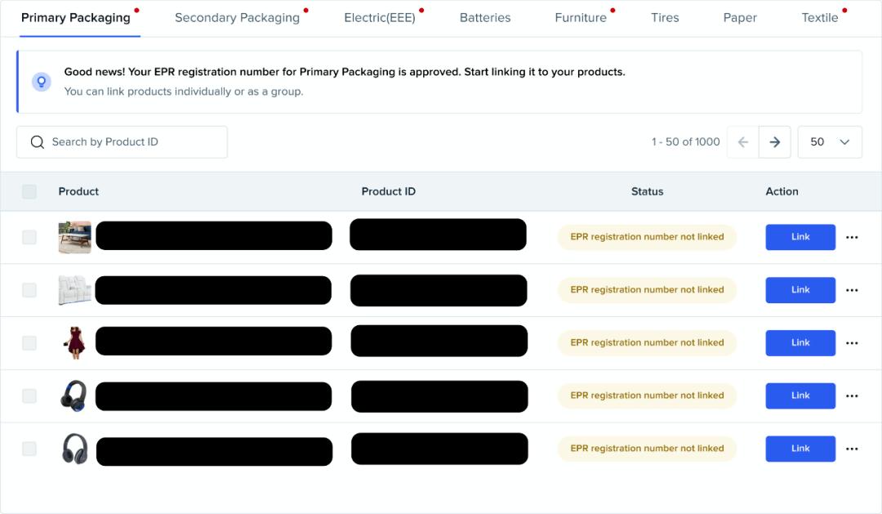The image size is (882, 514).
Task: Open the ellipsis menu on the dress row
Action: [853, 342]
